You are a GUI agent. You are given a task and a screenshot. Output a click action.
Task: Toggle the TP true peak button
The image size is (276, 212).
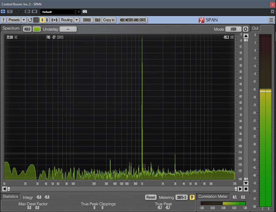coord(192,197)
